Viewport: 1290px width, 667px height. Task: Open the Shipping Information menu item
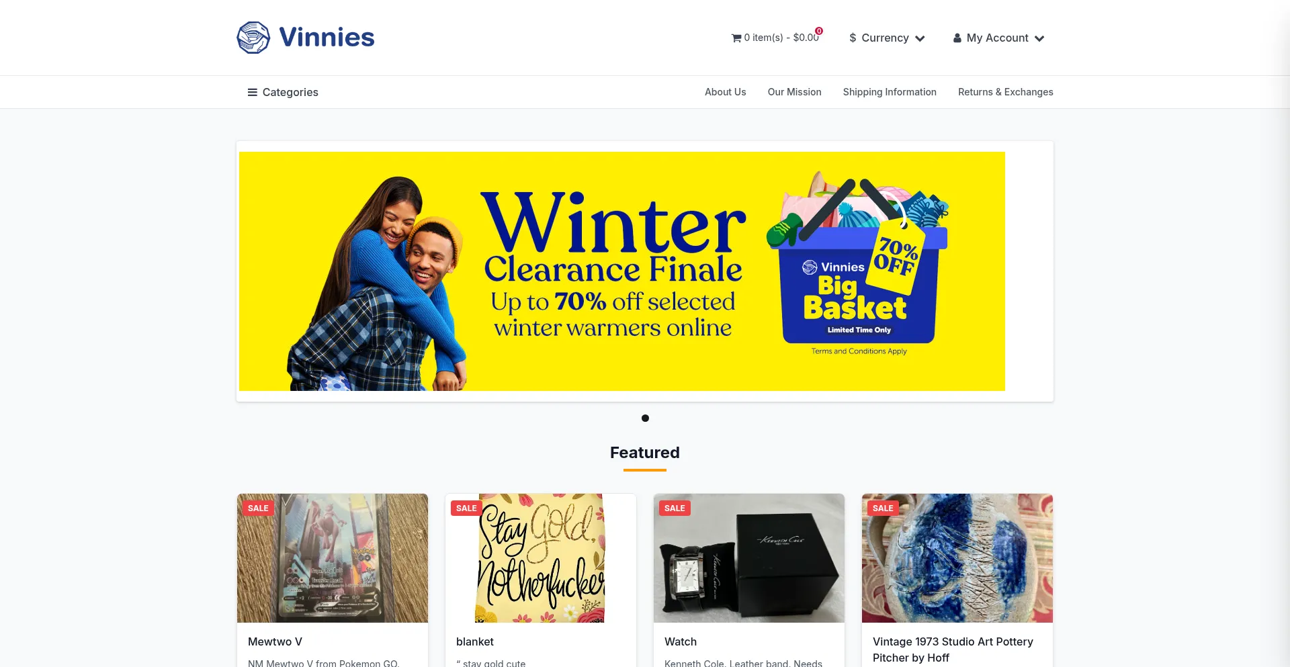(890, 92)
